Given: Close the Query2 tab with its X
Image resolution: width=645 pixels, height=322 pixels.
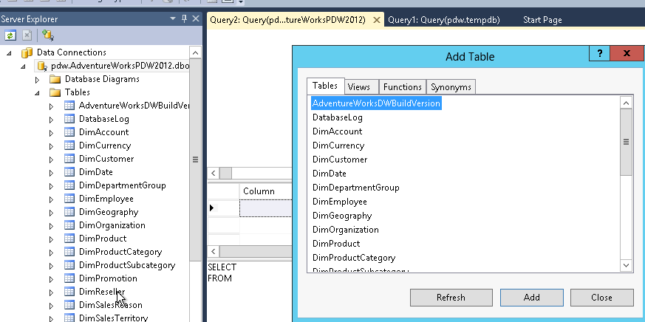Looking at the screenshot, I should coord(376,20).
